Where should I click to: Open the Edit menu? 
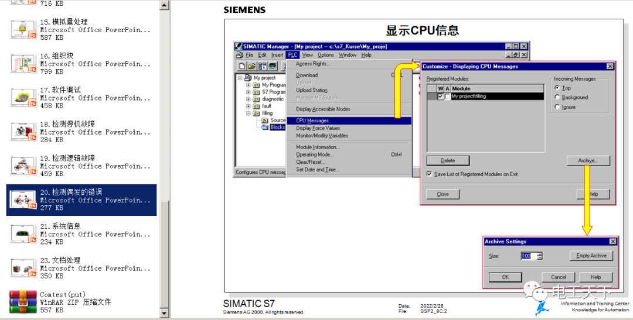263,55
